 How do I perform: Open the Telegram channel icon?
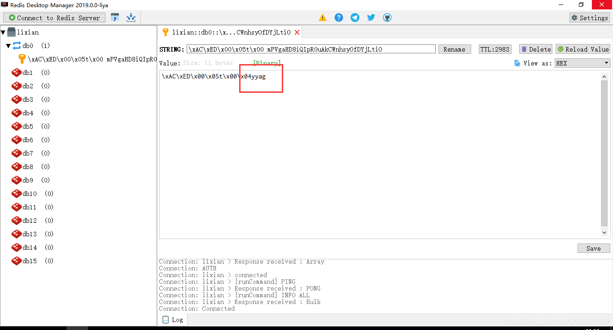[355, 17]
